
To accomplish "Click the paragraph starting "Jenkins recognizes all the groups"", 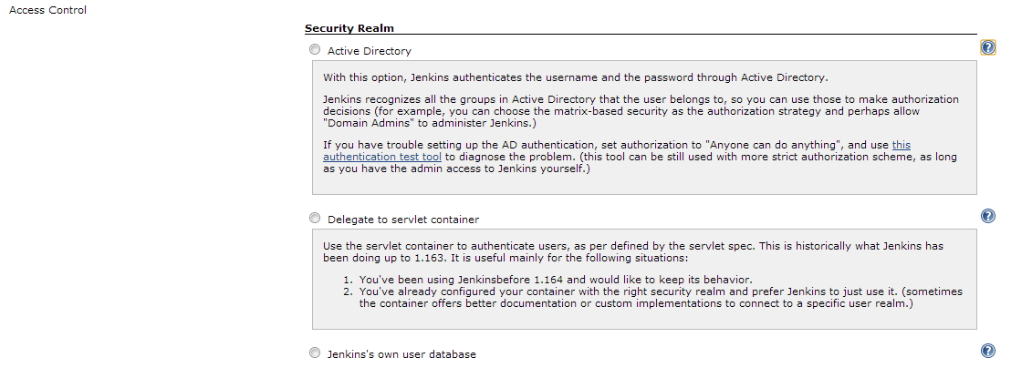I will pyautogui.click(x=641, y=110).
